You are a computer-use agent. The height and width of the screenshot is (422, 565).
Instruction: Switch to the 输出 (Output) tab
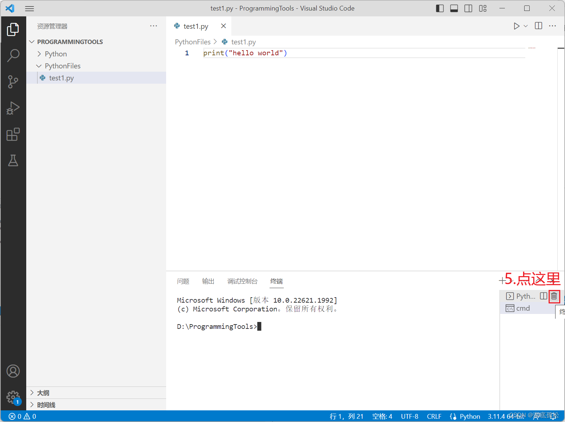coord(208,281)
